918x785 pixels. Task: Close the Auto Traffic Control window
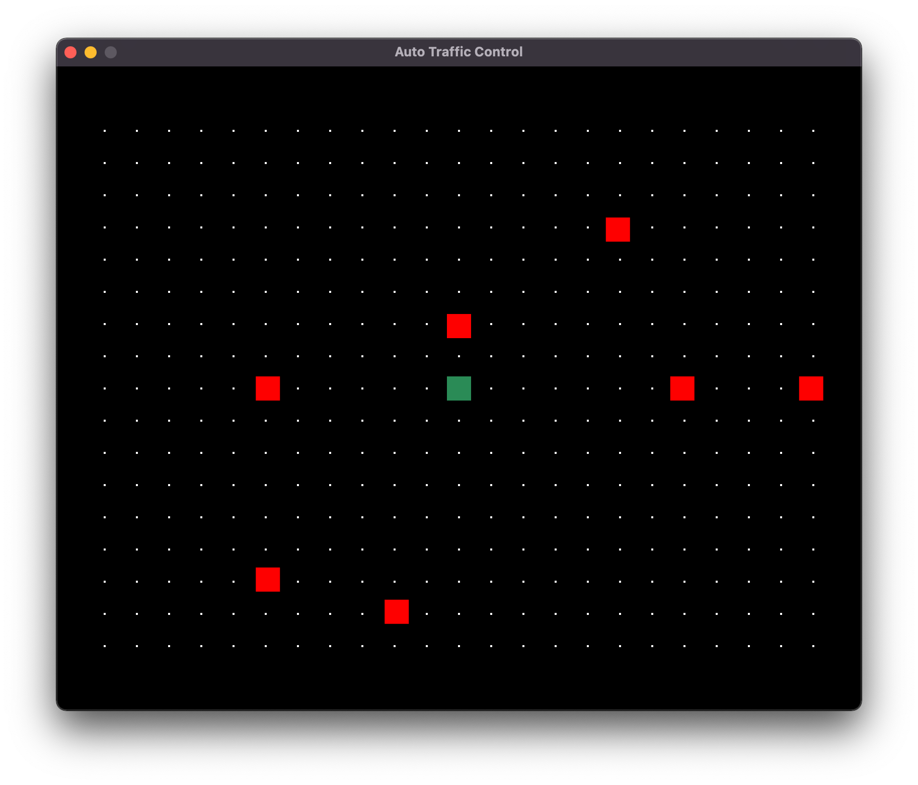tap(71, 52)
